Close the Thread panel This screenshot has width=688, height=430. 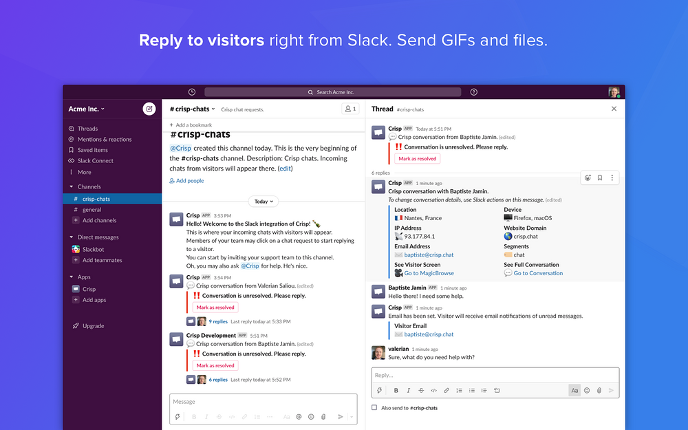click(614, 109)
